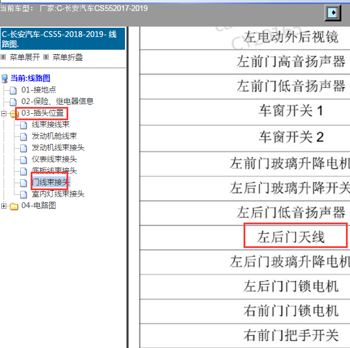Open 室内灯线束接头 page

click(58, 194)
